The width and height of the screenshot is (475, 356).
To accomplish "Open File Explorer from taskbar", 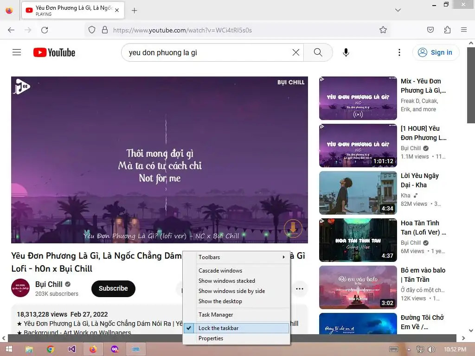I will (x=29, y=350).
